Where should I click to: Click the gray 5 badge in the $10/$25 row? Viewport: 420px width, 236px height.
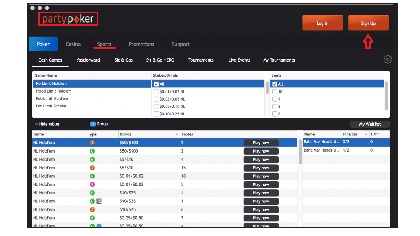(99, 201)
